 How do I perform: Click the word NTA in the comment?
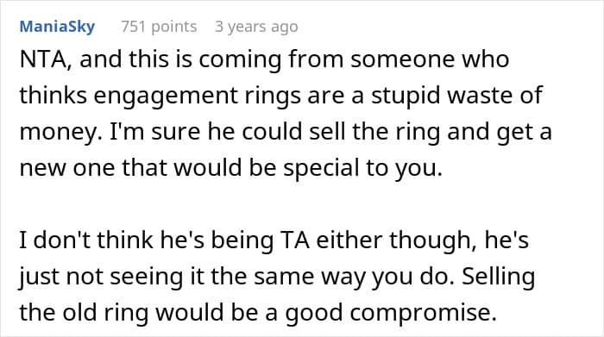point(45,59)
